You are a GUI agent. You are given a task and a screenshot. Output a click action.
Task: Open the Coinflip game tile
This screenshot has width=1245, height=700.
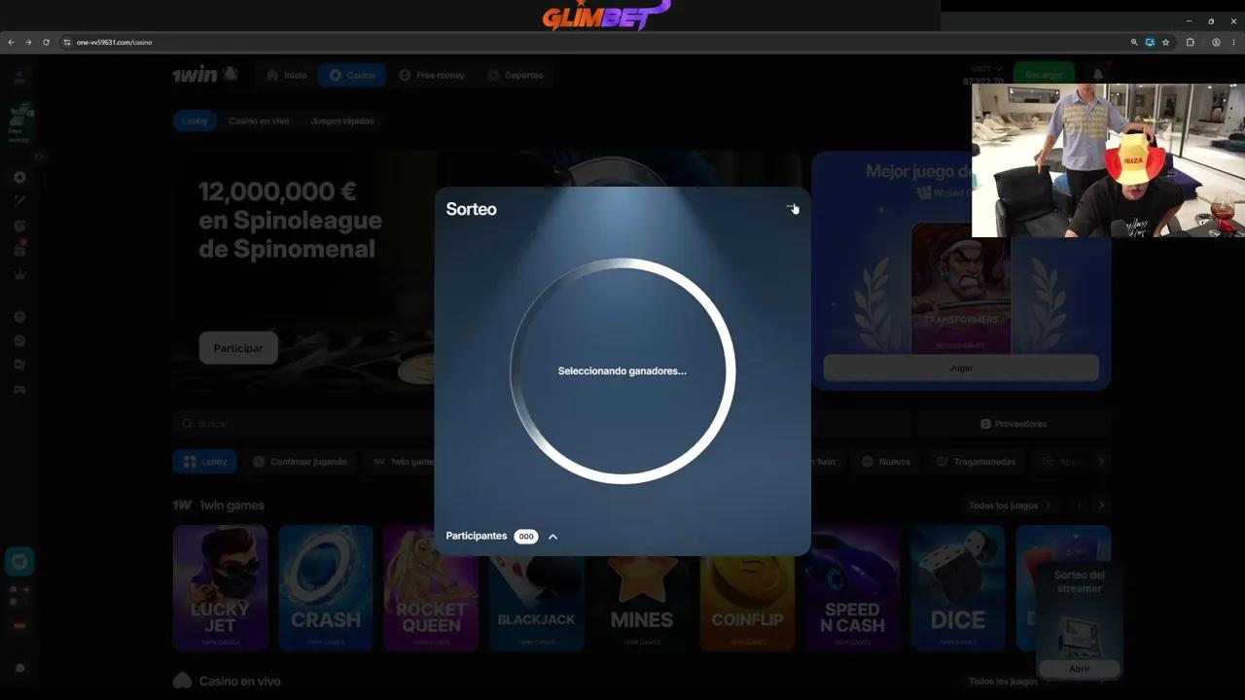(747, 603)
